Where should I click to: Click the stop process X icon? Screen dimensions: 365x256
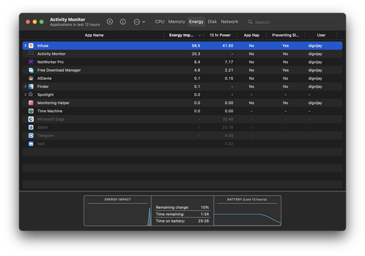click(109, 22)
